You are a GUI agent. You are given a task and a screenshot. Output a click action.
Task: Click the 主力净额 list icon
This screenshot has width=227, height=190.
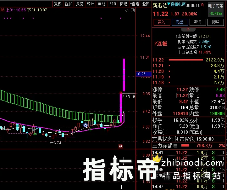coord(175,146)
